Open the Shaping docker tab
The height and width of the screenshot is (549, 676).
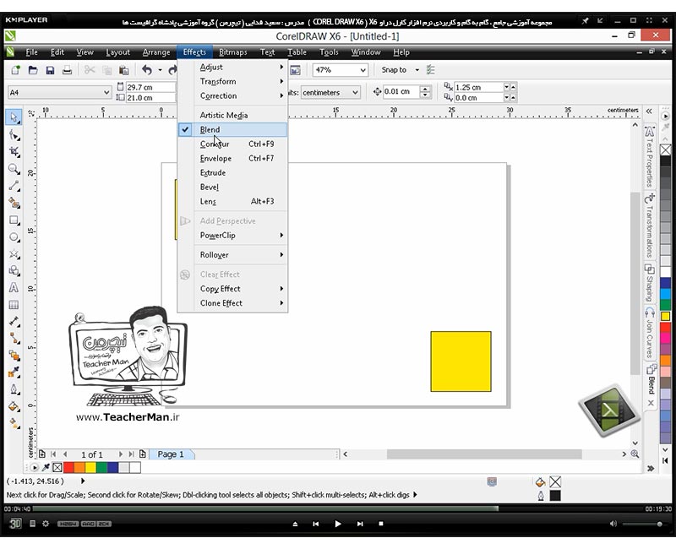(x=650, y=283)
